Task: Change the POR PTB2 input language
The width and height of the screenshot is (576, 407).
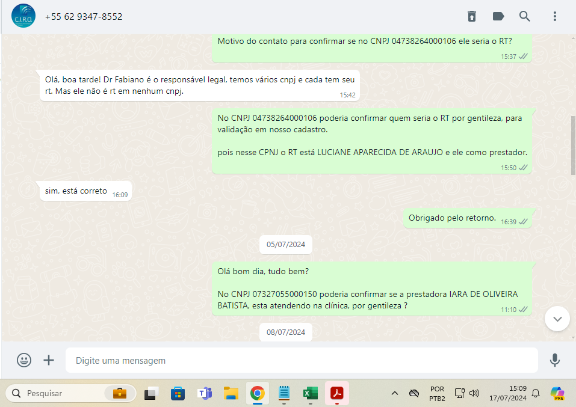Action: (437, 393)
